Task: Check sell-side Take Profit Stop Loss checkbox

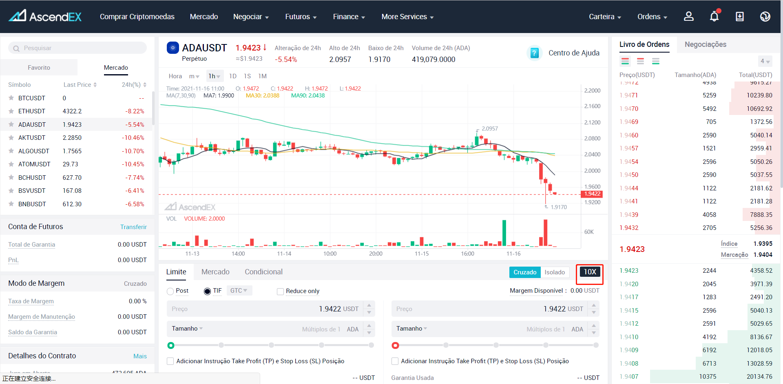Action: tap(395, 361)
